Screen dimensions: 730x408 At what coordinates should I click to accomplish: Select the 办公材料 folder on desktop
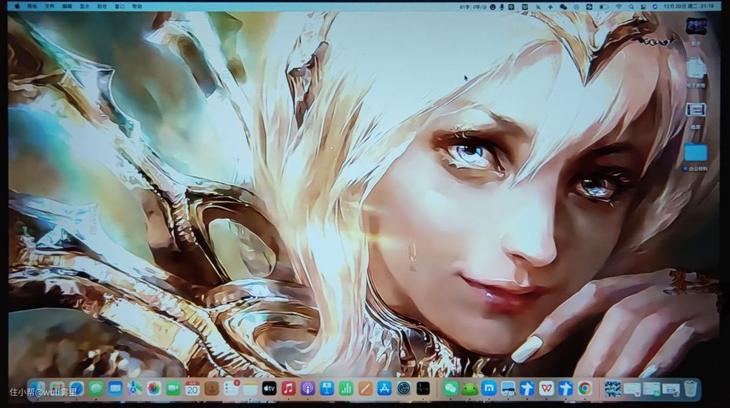coord(695,153)
